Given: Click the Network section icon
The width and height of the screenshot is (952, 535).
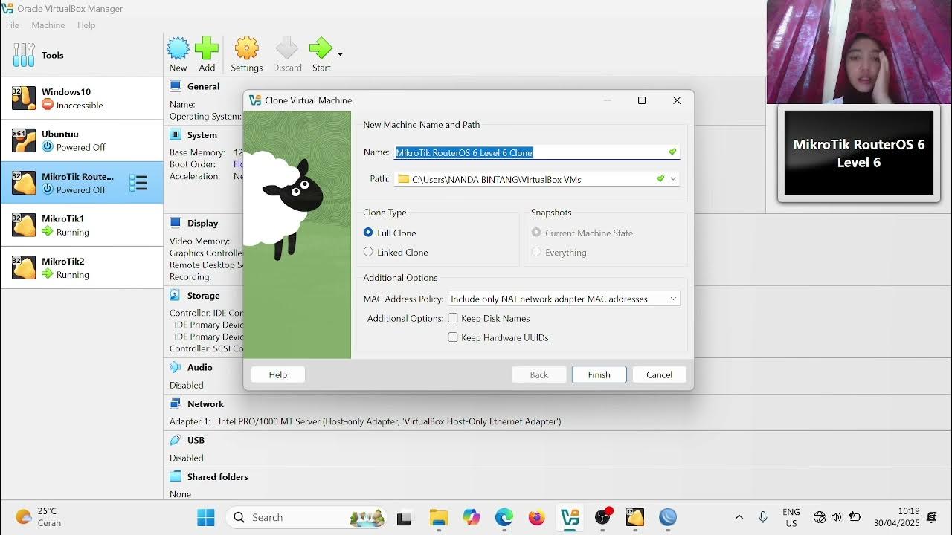Looking at the screenshot, I should pos(176,403).
